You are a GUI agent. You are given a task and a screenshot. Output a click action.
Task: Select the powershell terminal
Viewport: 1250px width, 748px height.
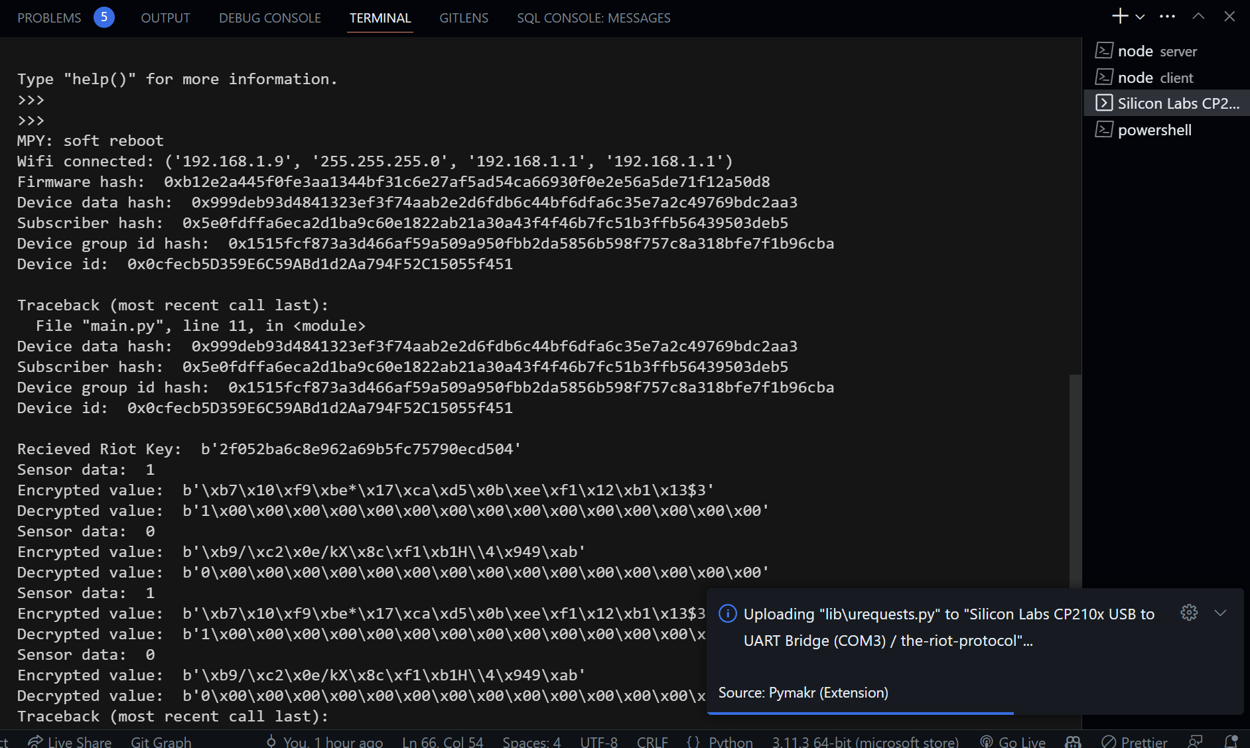click(1166, 130)
